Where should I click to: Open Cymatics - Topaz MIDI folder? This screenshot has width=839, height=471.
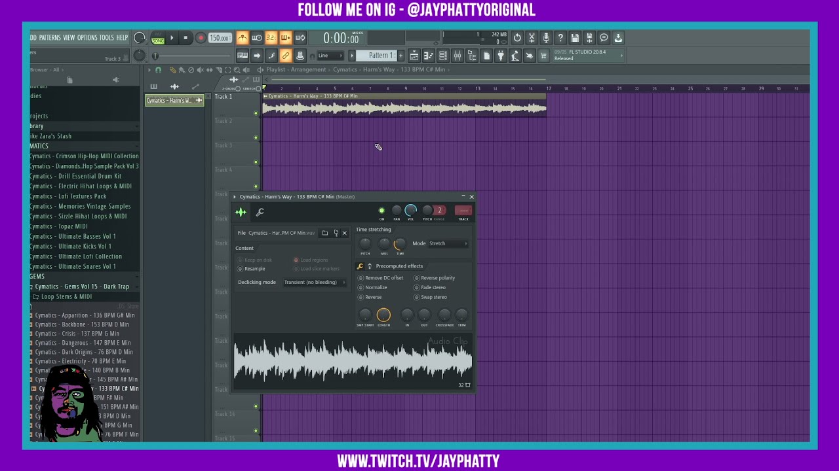[x=58, y=226]
